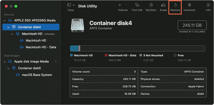Click the blue Macintosh HD usage segment
This screenshot has height=105, width=214.
(x=74, y=48)
